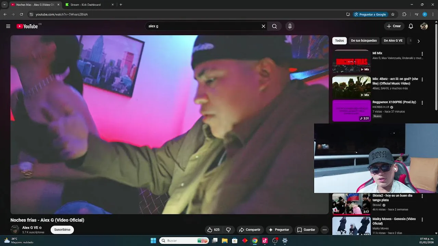Open the taskbar clock and date
438x246 pixels.
(x=427, y=241)
